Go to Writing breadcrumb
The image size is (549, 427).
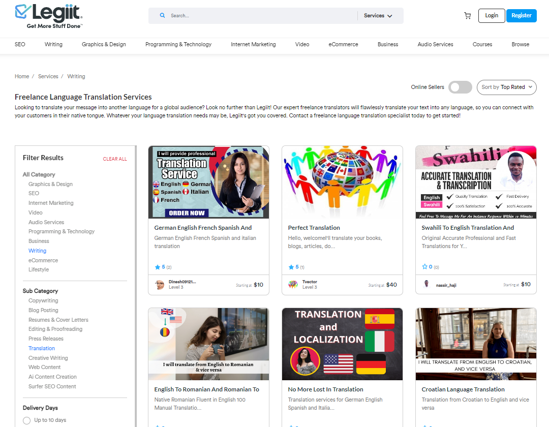tap(76, 76)
